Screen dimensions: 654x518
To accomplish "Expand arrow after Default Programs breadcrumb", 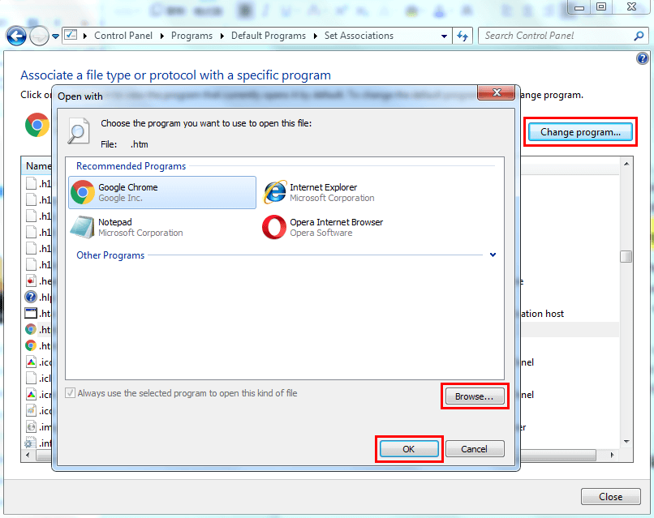I will tap(316, 36).
